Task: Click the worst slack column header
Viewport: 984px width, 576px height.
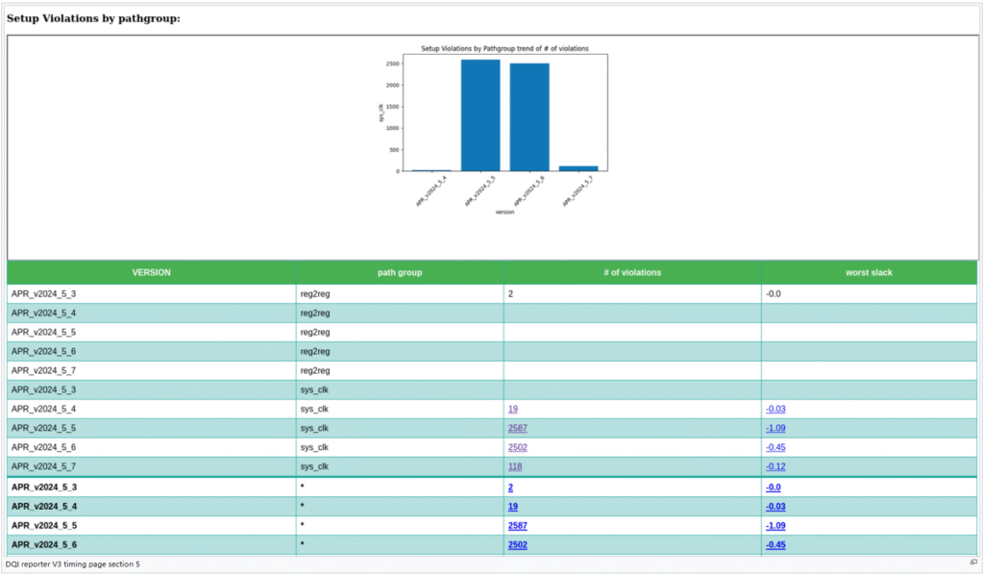Action: tap(869, 273)
